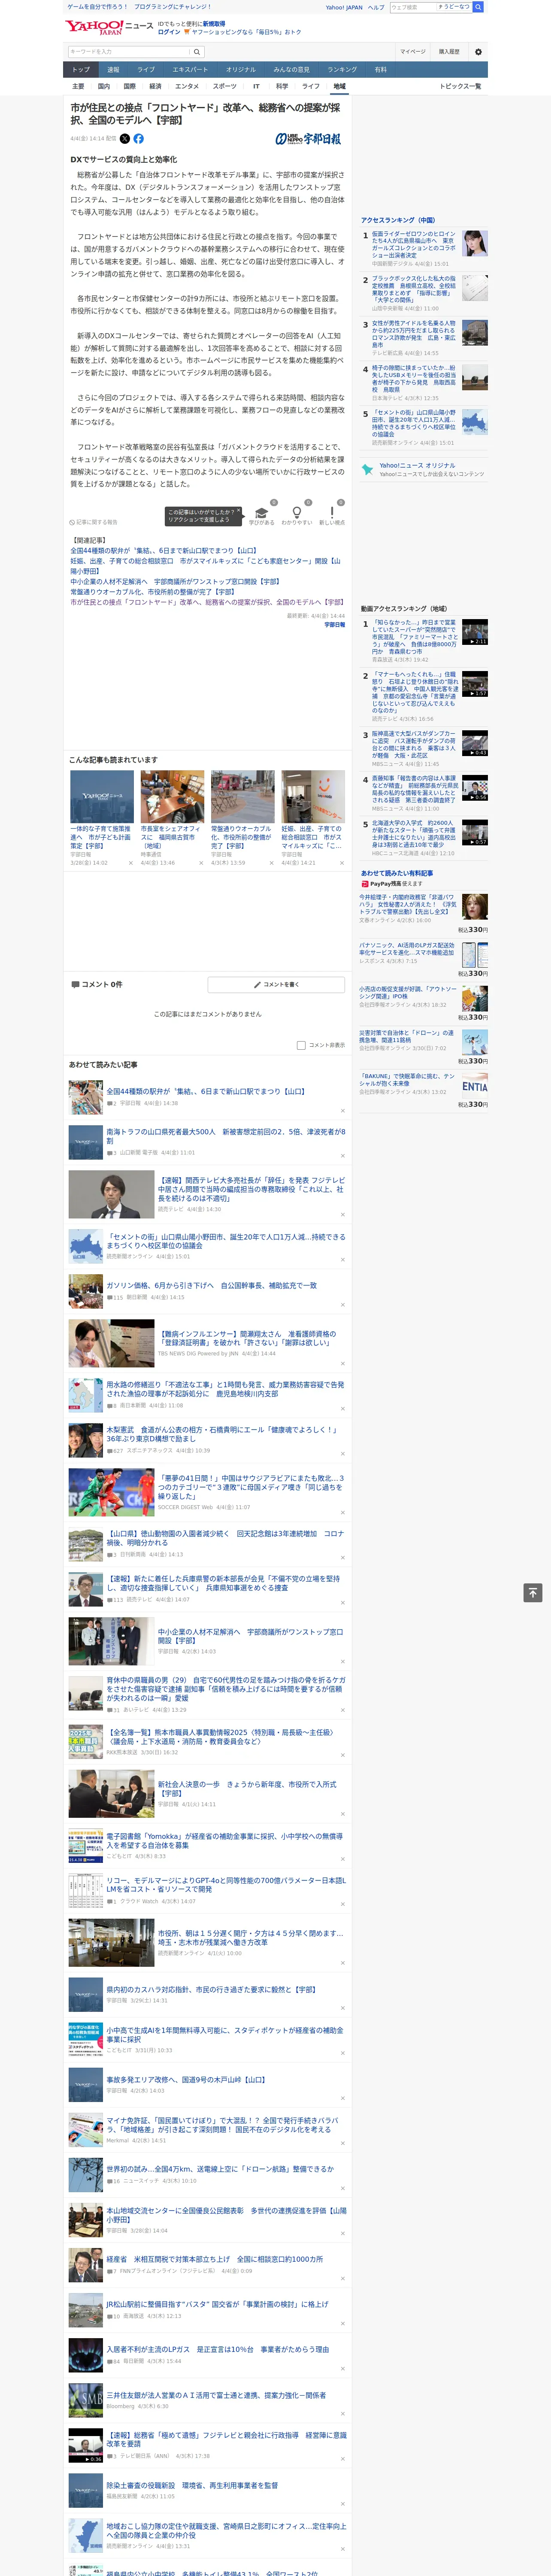Open 地域 category
Image resolution: width=551 pixels, height=2576 pixels.
click(339, 86)
